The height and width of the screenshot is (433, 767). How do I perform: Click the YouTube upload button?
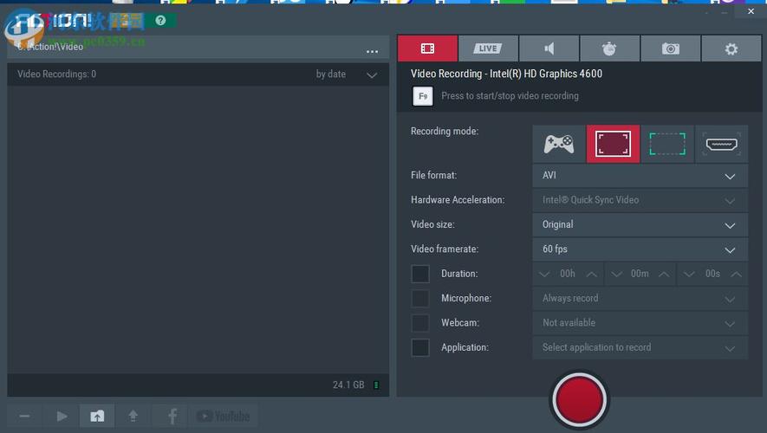[x=223, y=417]
